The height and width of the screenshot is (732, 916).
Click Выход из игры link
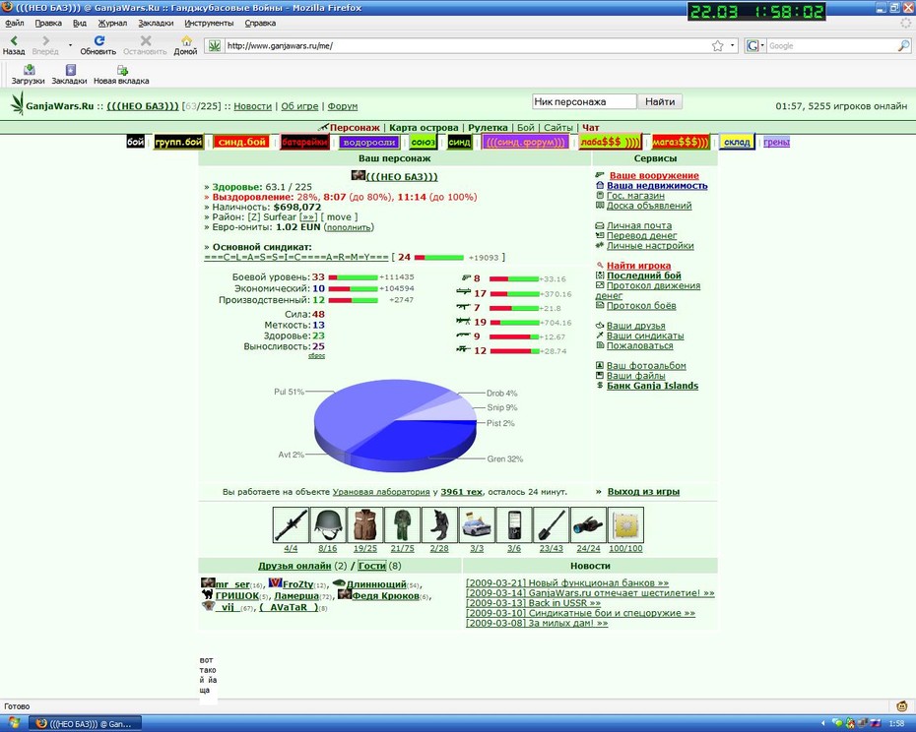[643, 492]
